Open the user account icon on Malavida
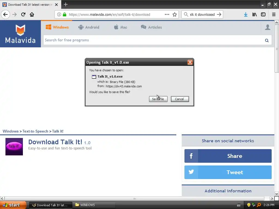The height and width of the screenshot is (209, 279). 268,27
